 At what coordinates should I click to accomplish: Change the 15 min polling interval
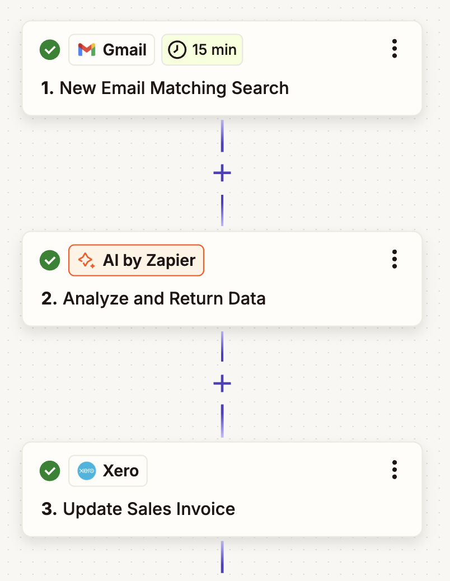pos(202,49)
